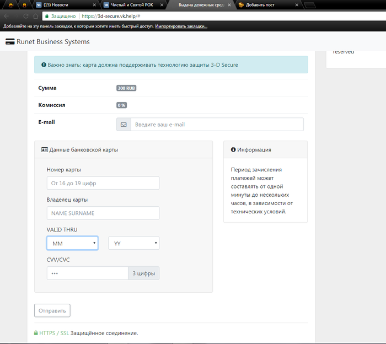This screenshot has height=344, width=386.
Task: Click the Runet Business Systems brand link
Action: click(52, 42)
